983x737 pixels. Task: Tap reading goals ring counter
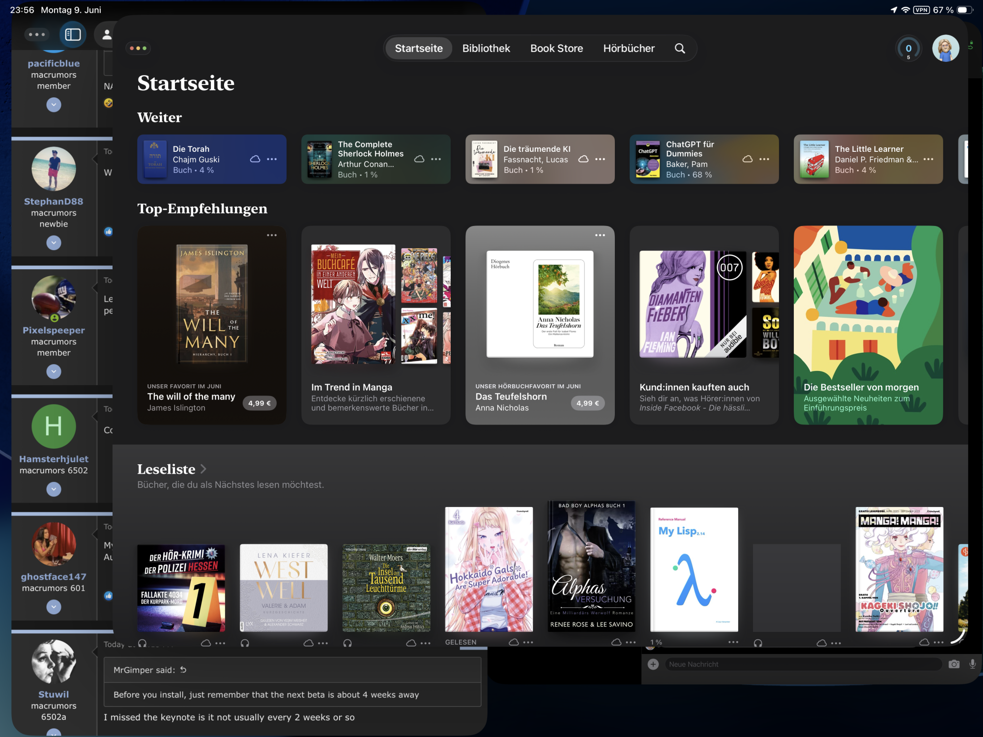coord(908,49)
